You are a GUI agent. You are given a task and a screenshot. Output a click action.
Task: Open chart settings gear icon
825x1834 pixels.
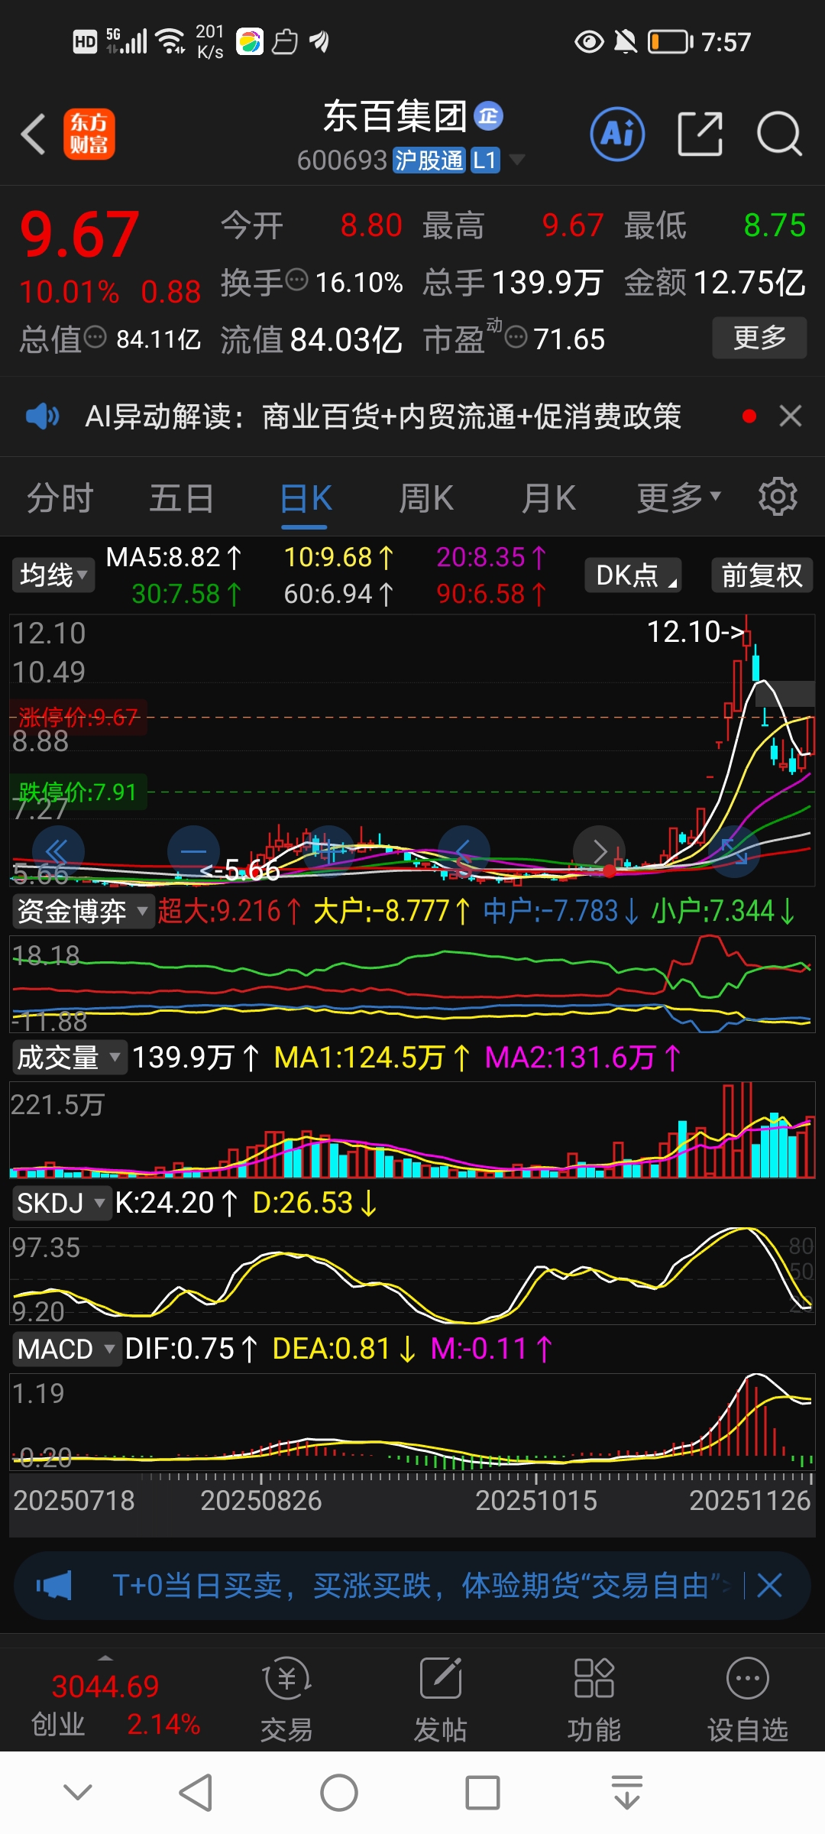[x=778, y=497]
